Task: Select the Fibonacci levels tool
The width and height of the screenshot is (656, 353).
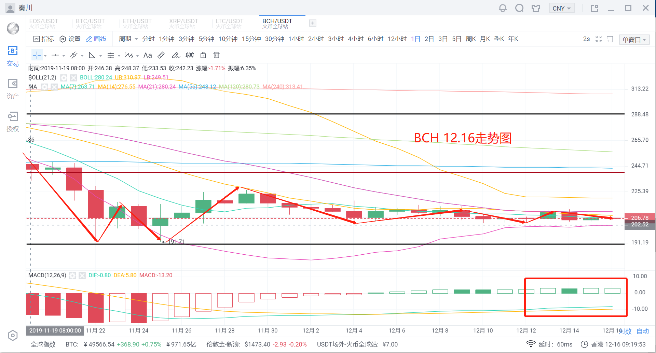Action: (x=110, y=55)
